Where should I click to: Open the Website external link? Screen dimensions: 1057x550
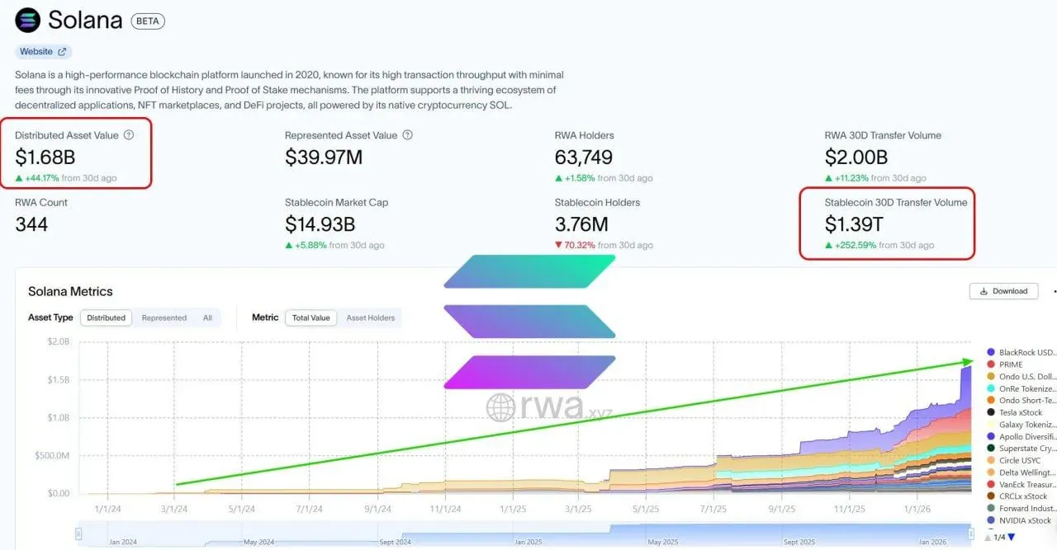click(x=43, y=51)
